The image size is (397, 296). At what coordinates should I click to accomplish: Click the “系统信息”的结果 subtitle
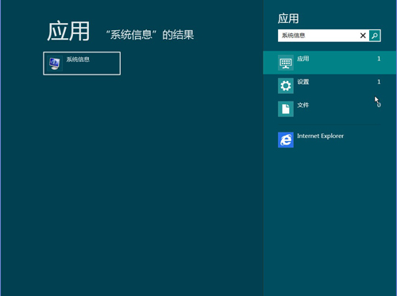[150, 35]
